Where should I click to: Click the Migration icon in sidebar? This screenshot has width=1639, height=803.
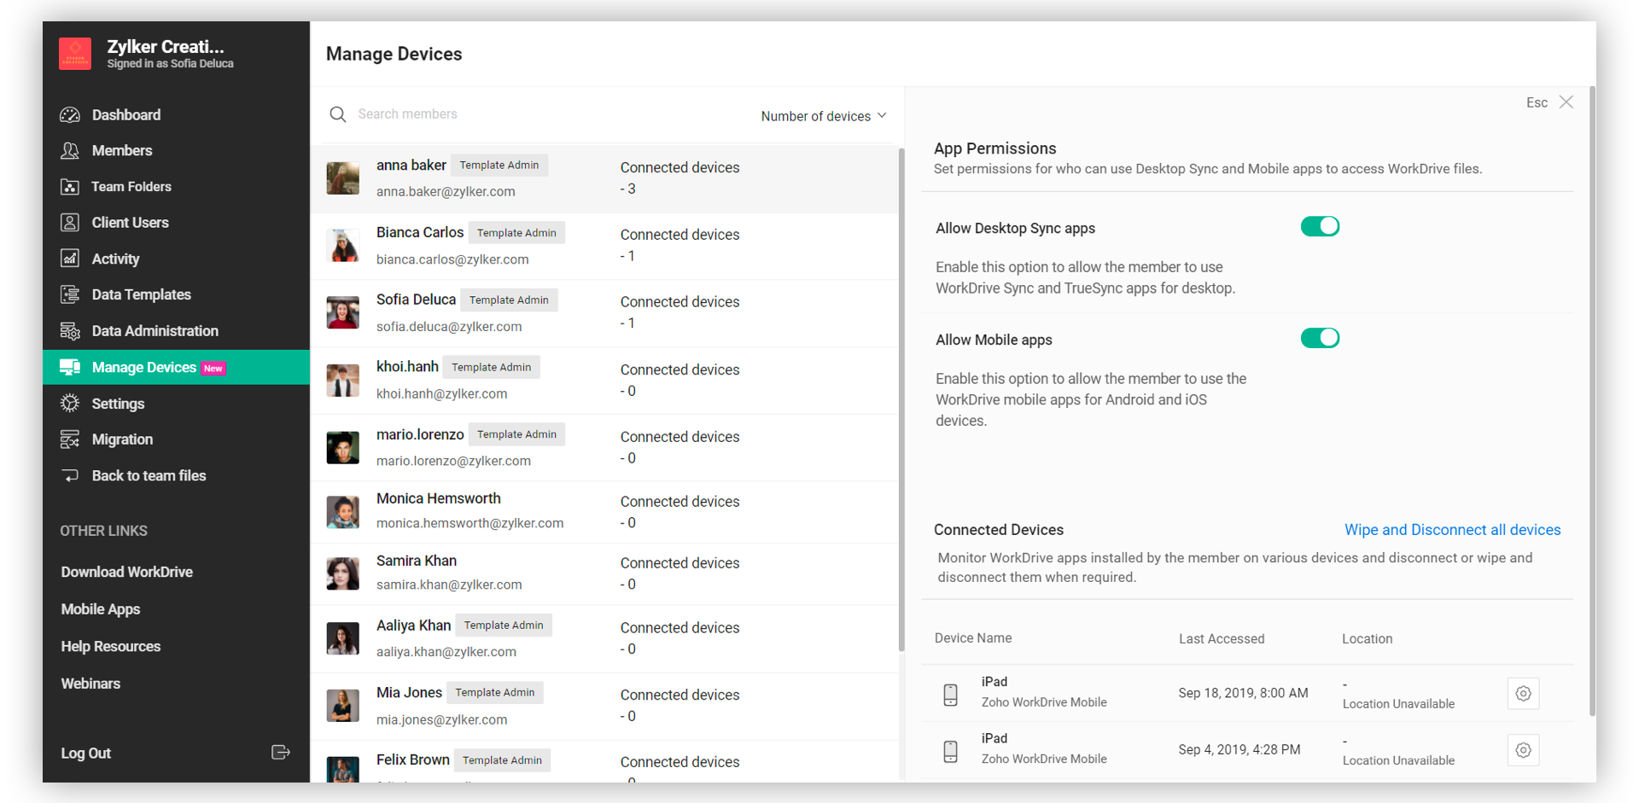click(x=70, y=439)
